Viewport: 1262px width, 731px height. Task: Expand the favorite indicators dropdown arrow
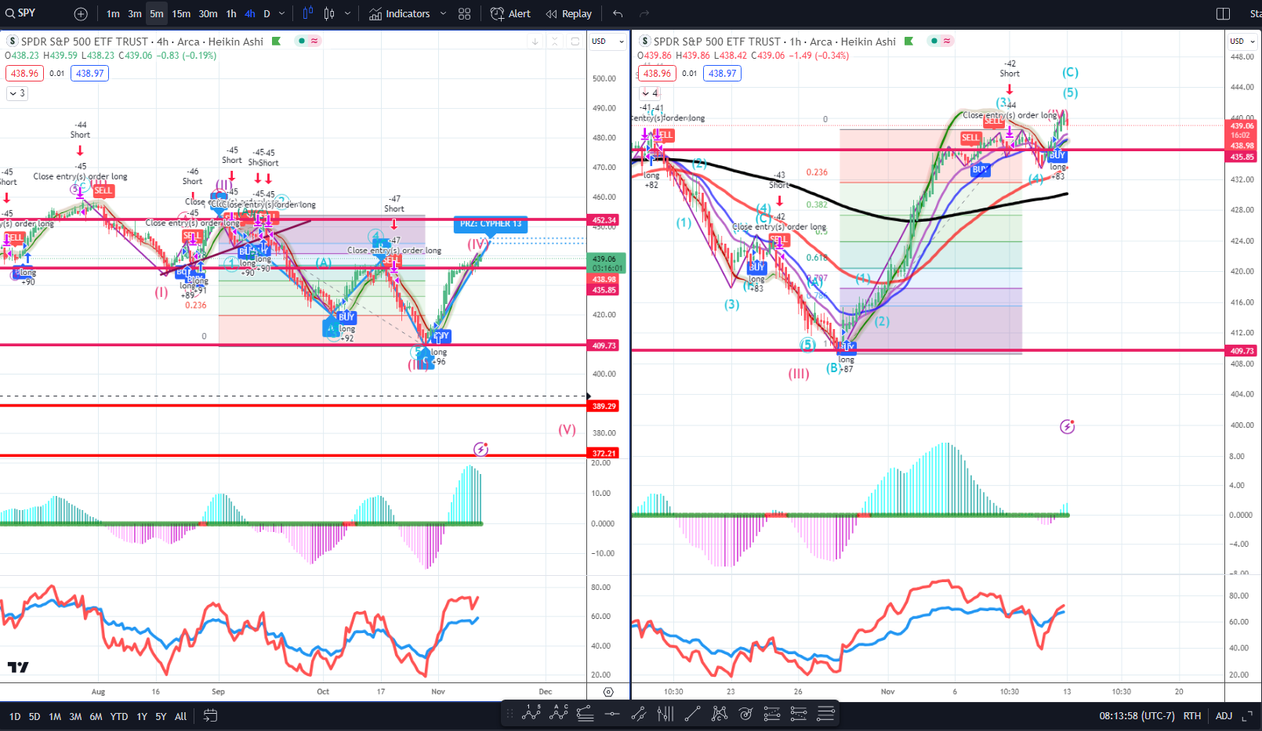pyautogui.click(x=443, y=14)
